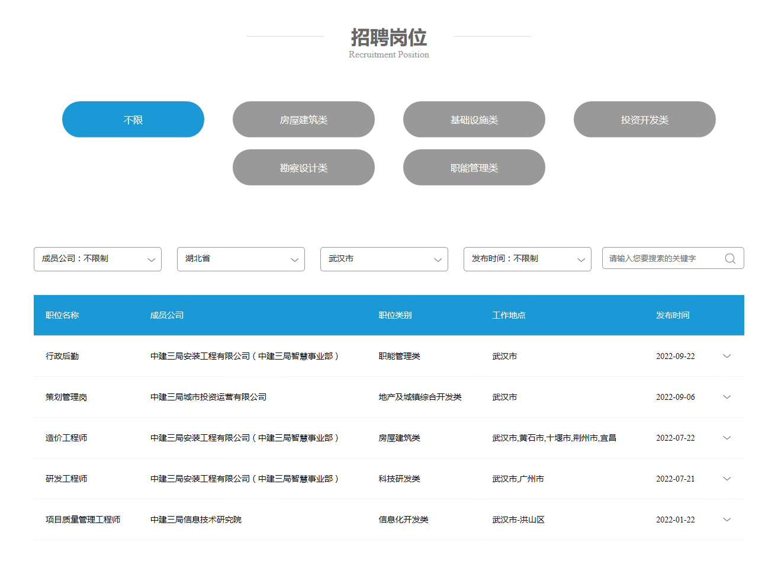Expand the 行政后勤 row chevron
This screenshot has width=778, height=561.
(727, 356)
